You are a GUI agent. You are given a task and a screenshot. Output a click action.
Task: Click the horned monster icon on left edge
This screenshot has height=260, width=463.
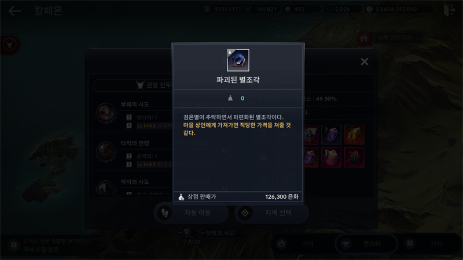point(10,45)
